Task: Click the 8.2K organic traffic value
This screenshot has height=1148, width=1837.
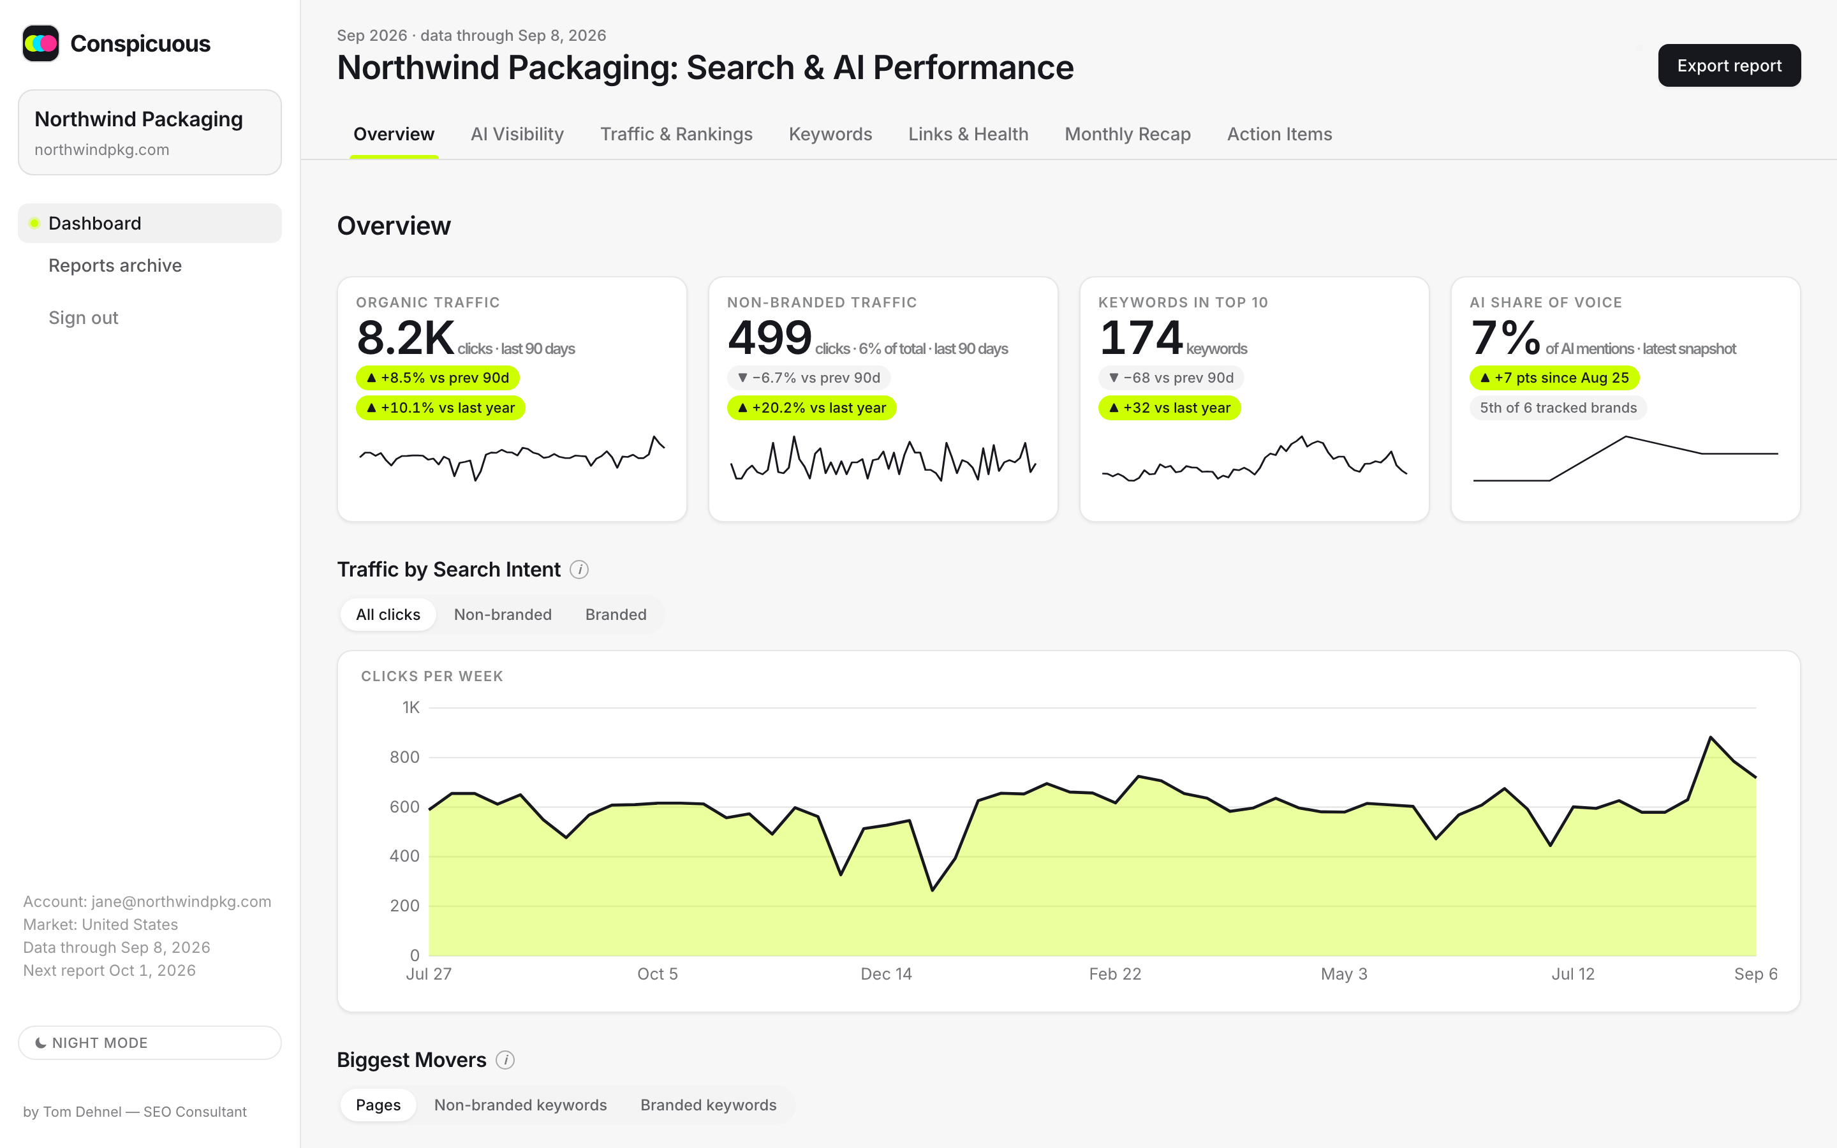Action: (406, 338)
